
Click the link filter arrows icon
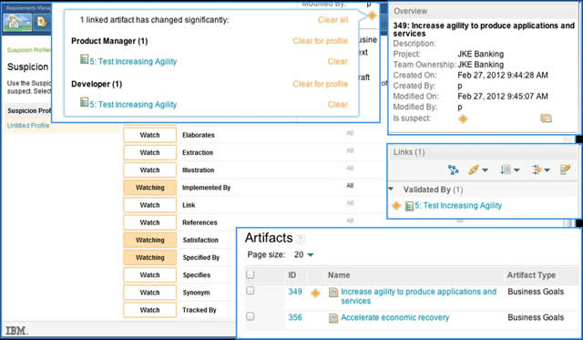pos(537,170)
